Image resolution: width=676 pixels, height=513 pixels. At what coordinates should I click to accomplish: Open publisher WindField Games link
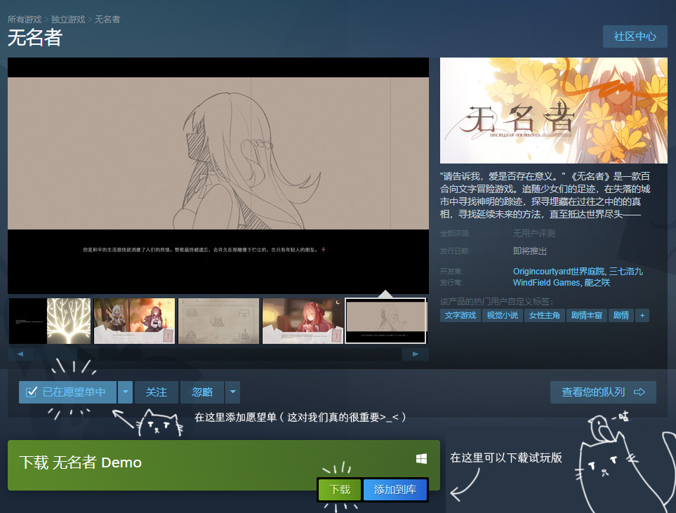tap(546, 282)
